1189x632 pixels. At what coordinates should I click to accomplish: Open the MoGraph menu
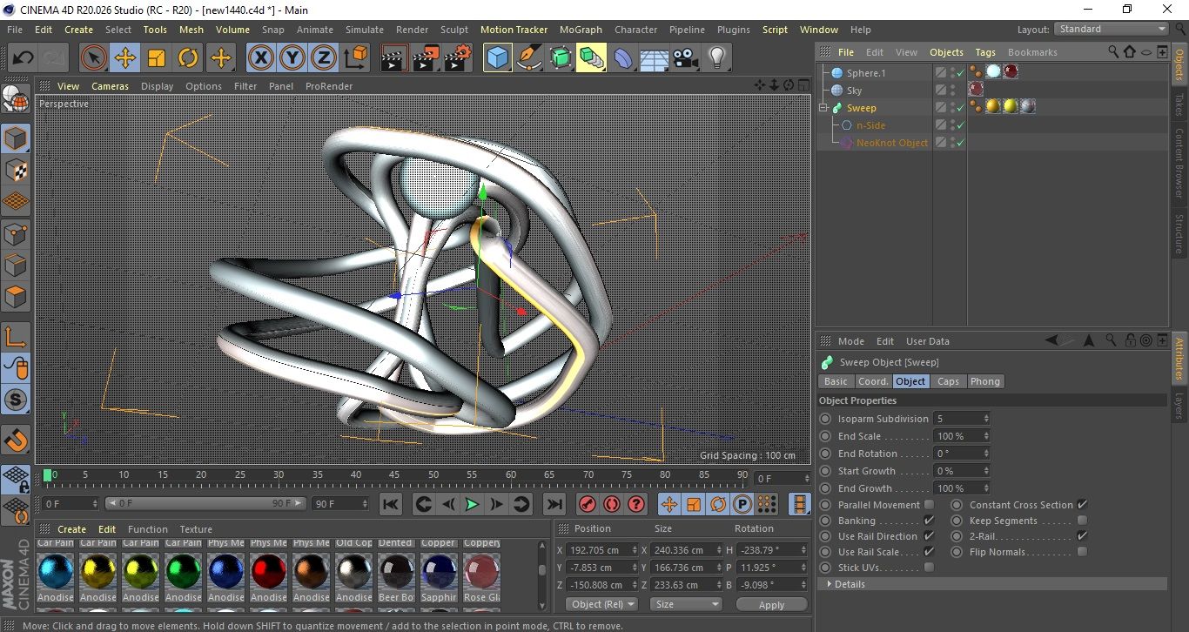[581, 30]
